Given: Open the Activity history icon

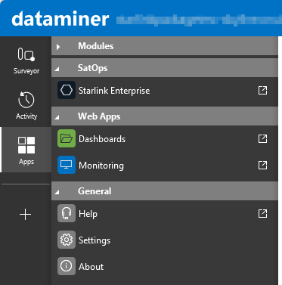Looking at the screenshot, I should (26, 100).
